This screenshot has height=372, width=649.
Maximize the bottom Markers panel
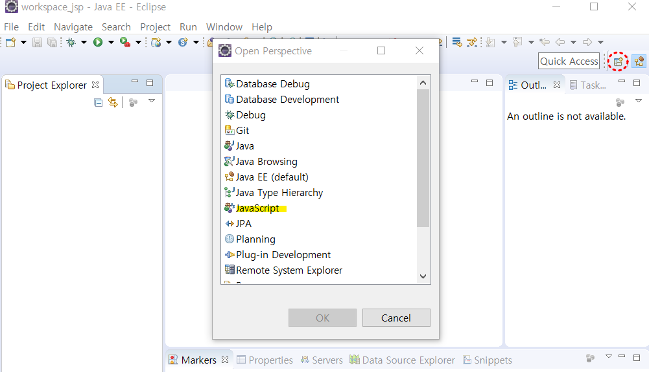point(637,357)
